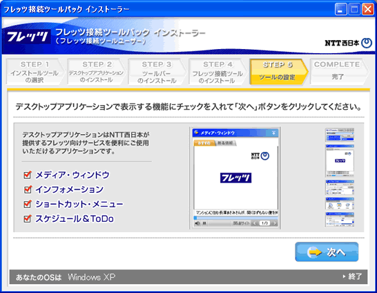Viewport: 377px width, 293px height.
Task: Select the 新着情報 tab in preview
Action: coord(225,143)
